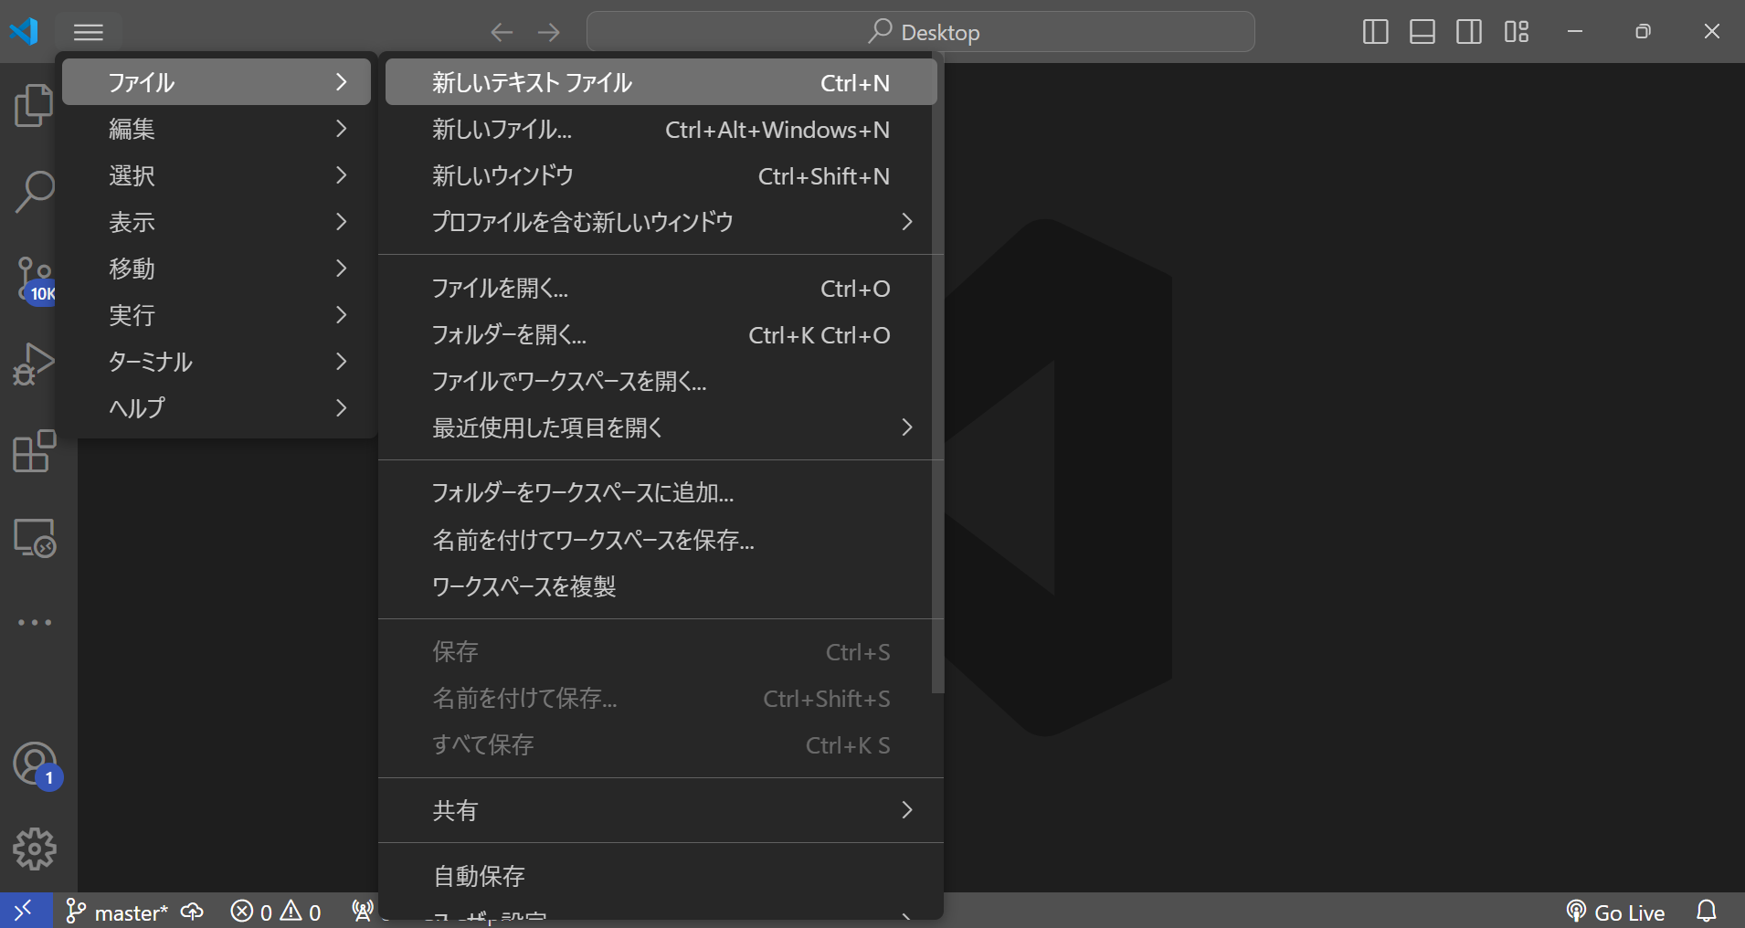Open the Remote Explorer view
Image resolution: width=1745 pixels, height=928 pixels.
tap(34, 538)
